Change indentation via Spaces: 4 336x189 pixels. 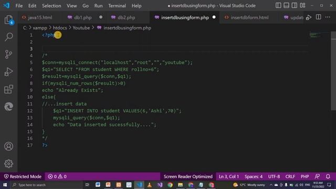pyautogui.click(x=254, y=176)
